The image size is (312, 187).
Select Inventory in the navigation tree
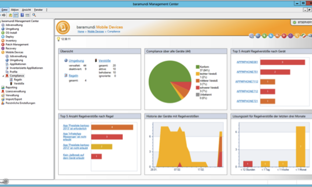(x=11, y=41)
